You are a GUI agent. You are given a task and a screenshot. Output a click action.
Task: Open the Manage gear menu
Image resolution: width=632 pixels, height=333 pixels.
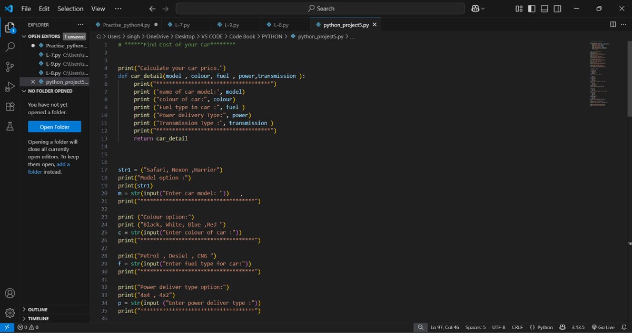[9, 313]
